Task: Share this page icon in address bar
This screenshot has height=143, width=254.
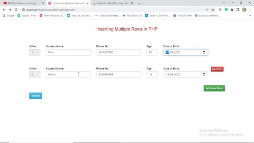Action: click(207, 10)
